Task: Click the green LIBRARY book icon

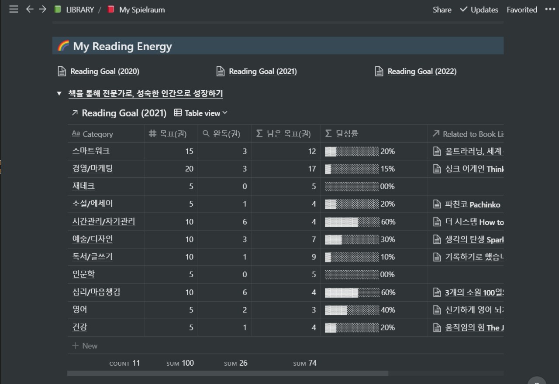Action: click(58, 10)
